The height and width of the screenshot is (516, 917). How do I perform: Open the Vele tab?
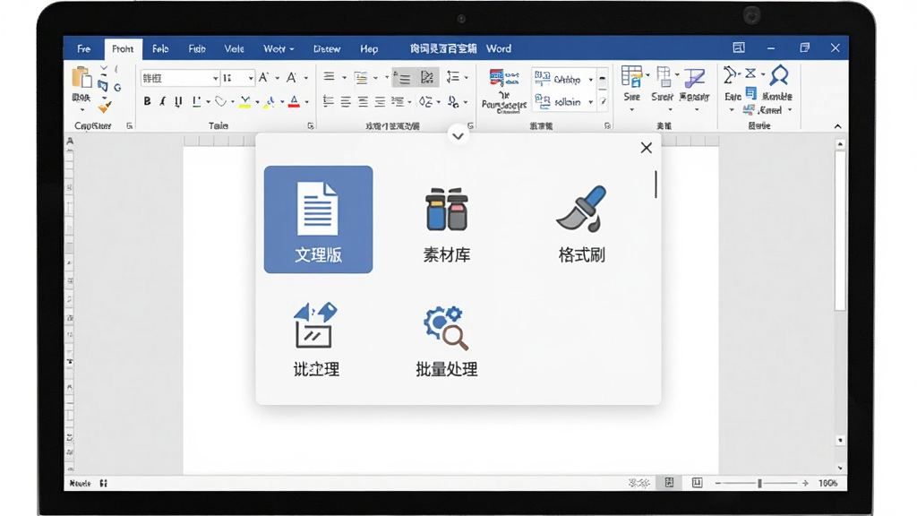point(234,49)
